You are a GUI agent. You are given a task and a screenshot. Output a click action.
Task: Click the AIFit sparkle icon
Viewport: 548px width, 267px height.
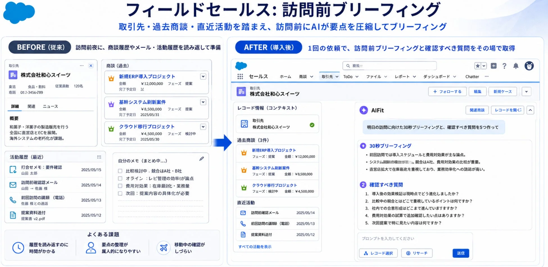[364, 110]
